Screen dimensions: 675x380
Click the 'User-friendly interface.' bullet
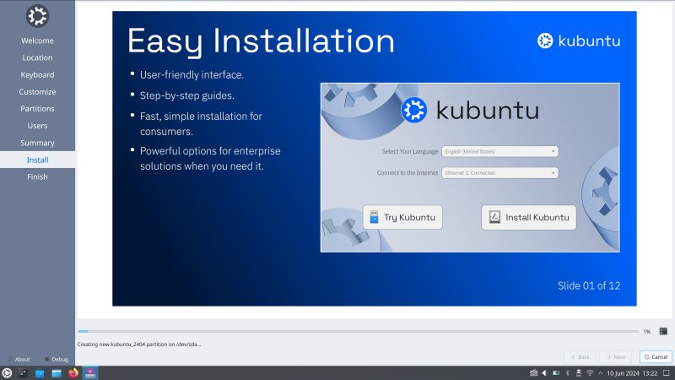[192, 75]
